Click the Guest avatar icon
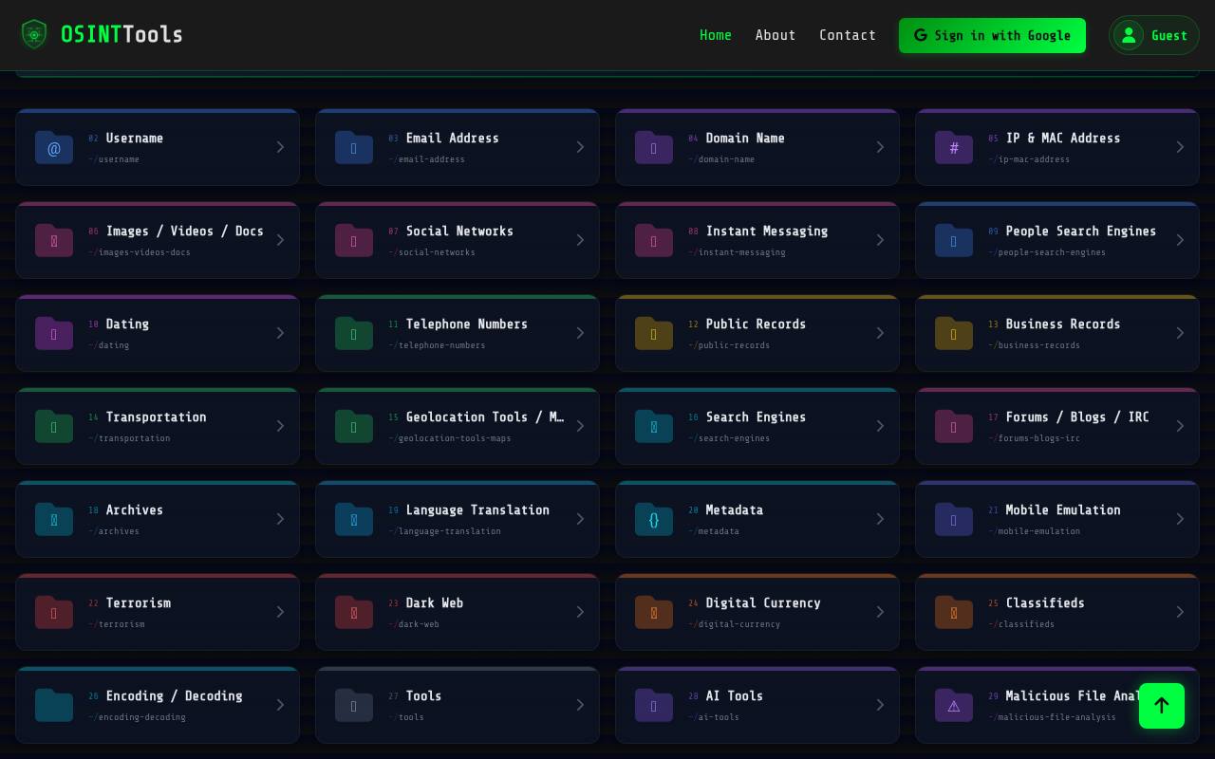The width and height of the screenshot is (1215, 759). tap(1129, 35)
